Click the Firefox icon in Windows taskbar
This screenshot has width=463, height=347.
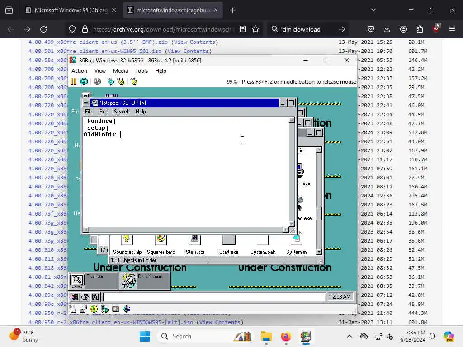coord(286,336)
